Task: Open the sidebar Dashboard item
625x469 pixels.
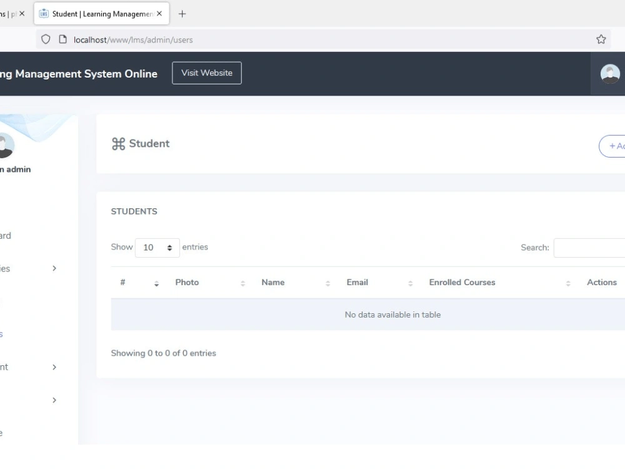Action: pyautogui.click(x=6, y=236)
